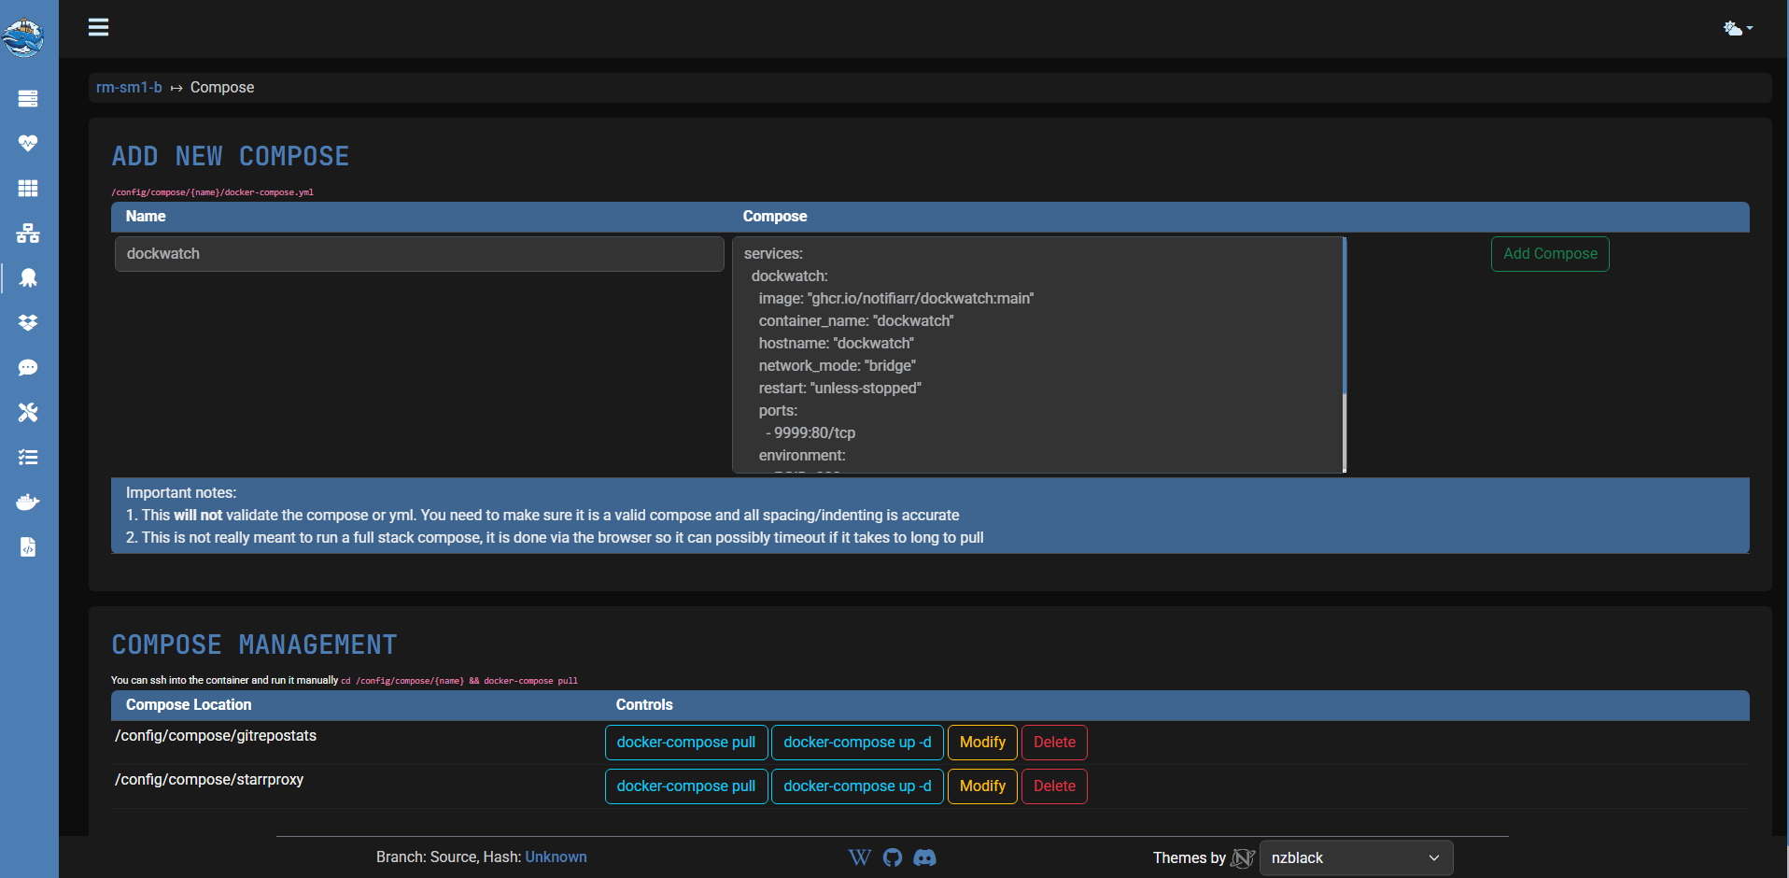Click the Add Compose button
Screen dimensions: 1789x878
point(1549,254)
